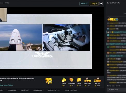Click the chat message input field
The image size is (126, 93).
click(x=116, y=90)
